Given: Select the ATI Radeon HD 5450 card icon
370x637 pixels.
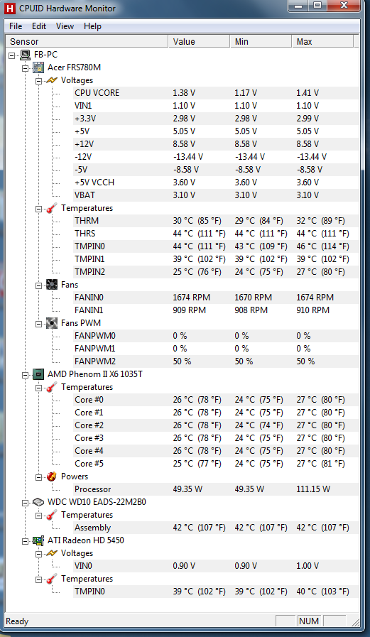Looking at the screenshot, I should (38, 540).
